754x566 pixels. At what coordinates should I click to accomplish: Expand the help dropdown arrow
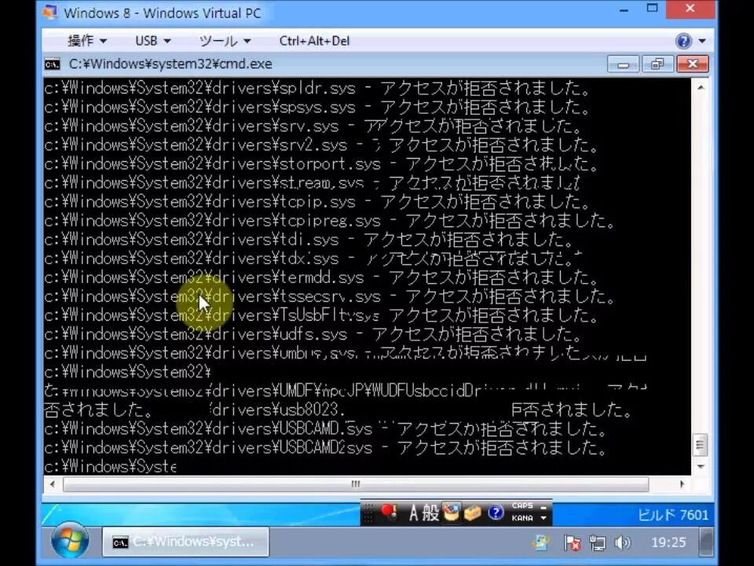pyautogui.click(x=702, y=41)
